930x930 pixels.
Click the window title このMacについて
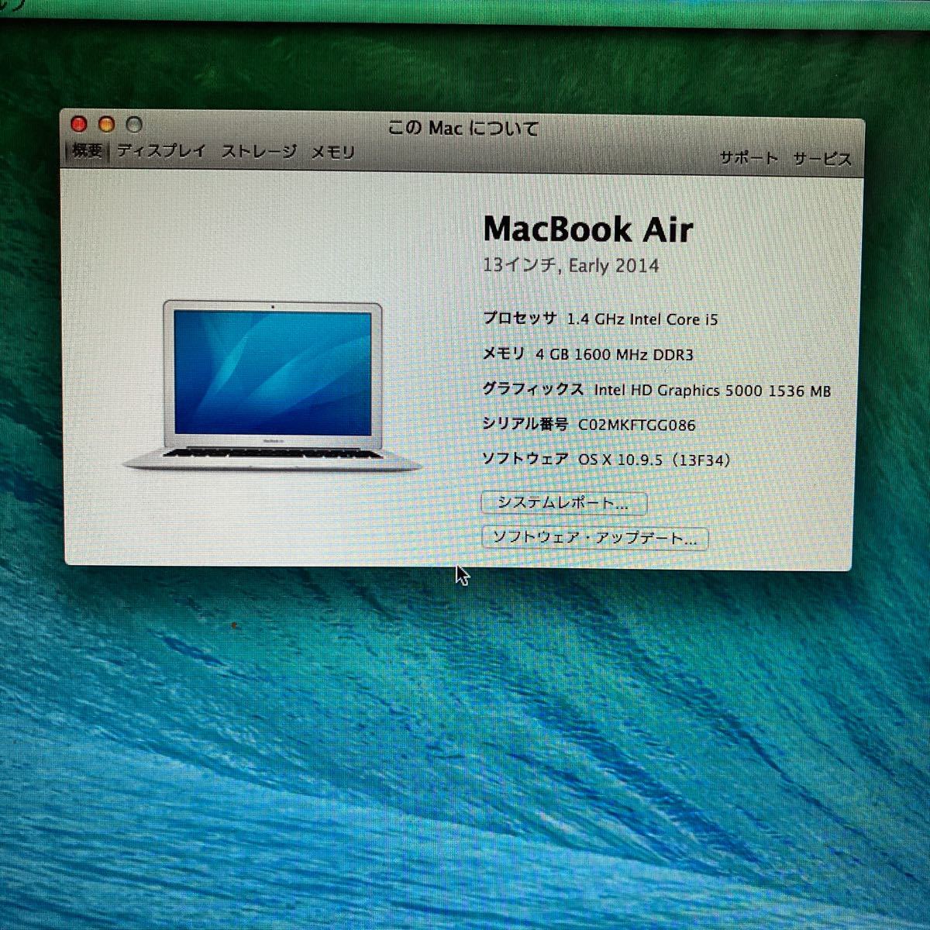pyautogui.click(x=463, y=128)
